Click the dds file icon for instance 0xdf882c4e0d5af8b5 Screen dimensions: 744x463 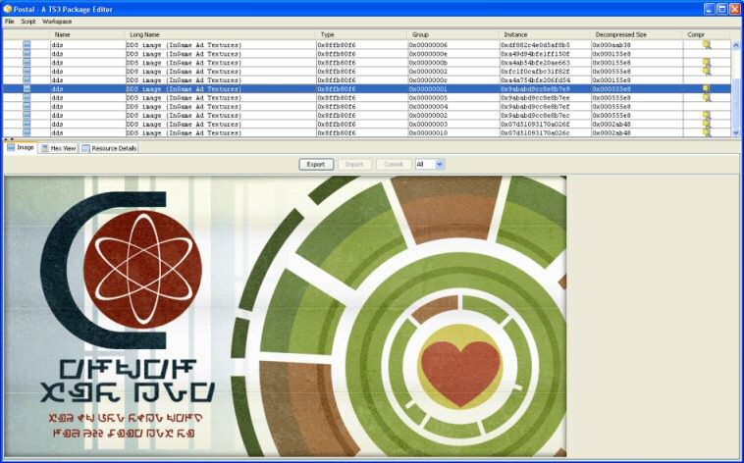[x=27, y=45]
